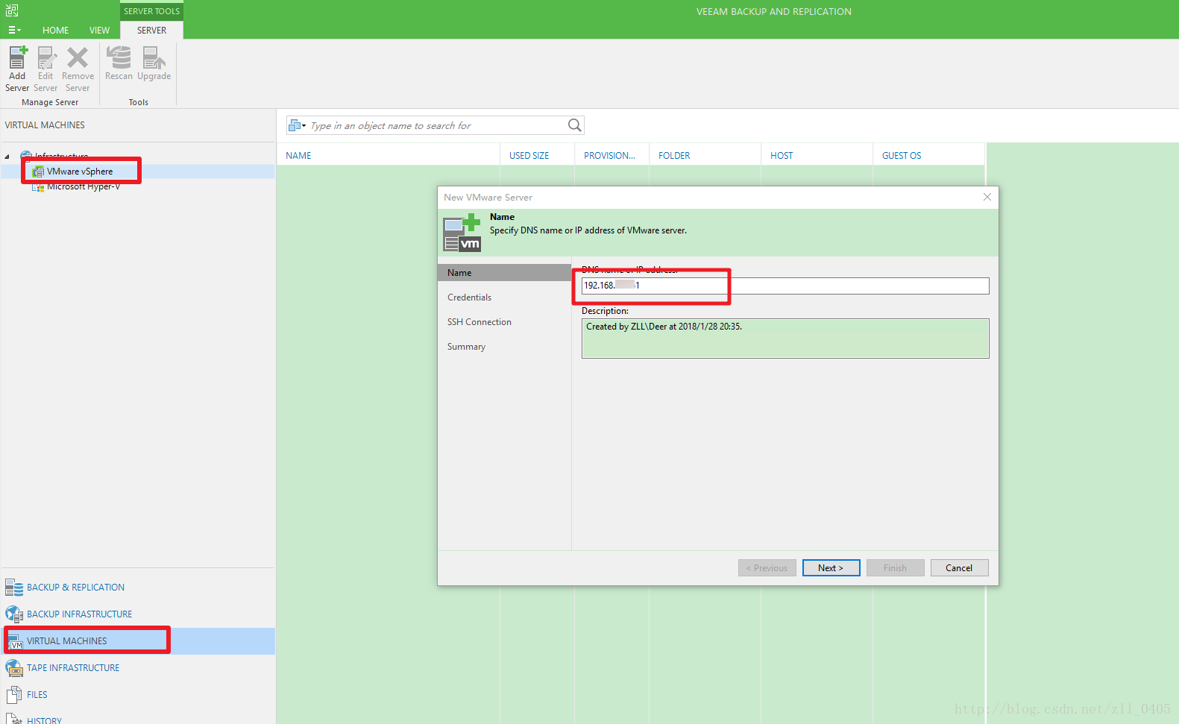Click the disabled Previous button
Screen dimensions: 1179x724
click(x=767, y=567)
